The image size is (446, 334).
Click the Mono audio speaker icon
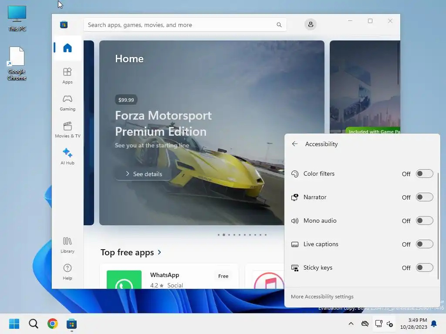[295, 221]
